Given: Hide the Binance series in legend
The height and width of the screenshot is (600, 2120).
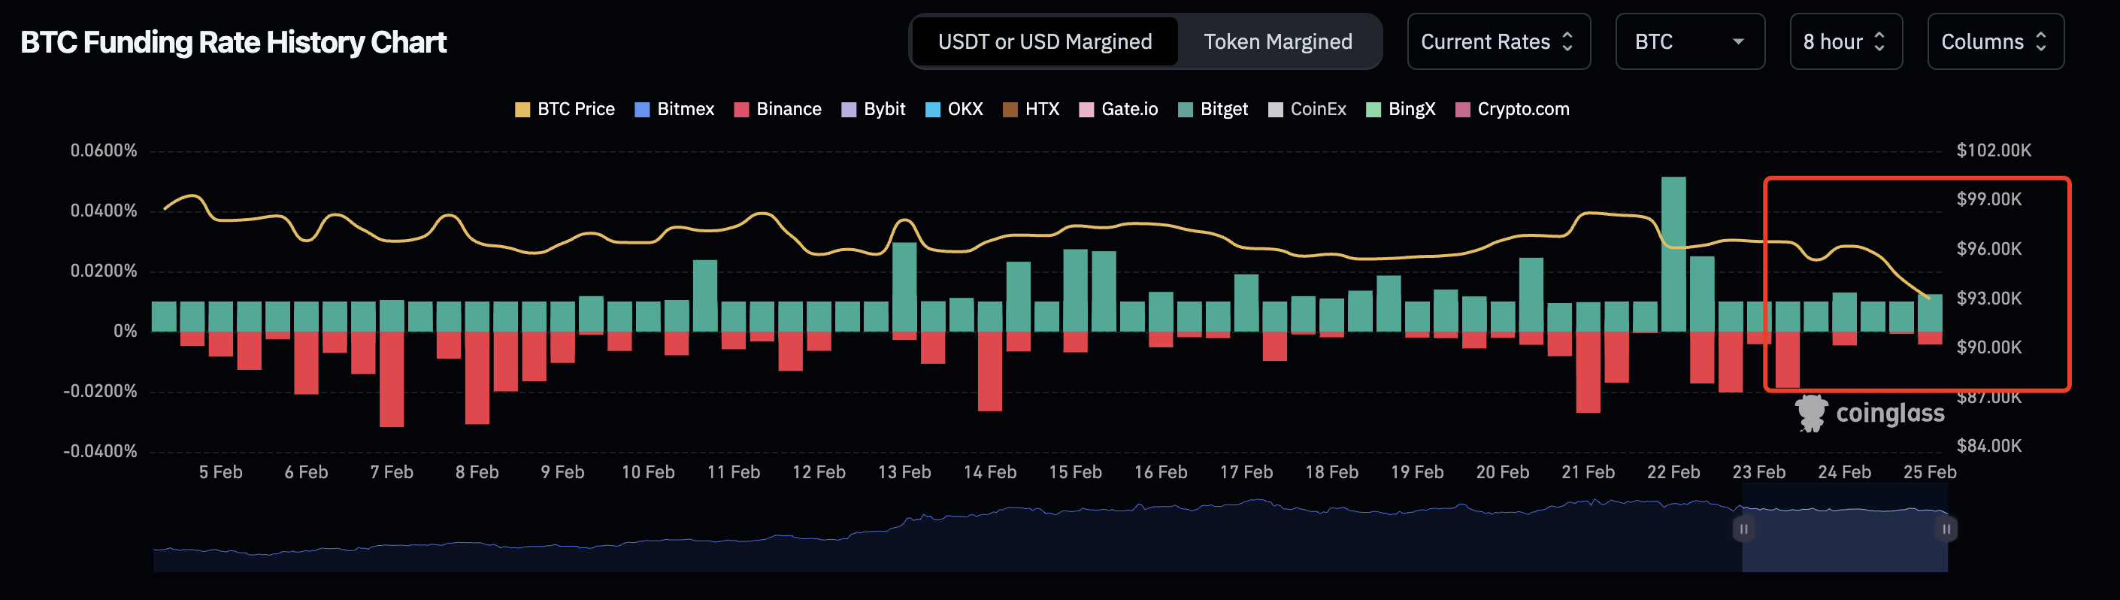Looking at the screenshot, I should (777, 110).
